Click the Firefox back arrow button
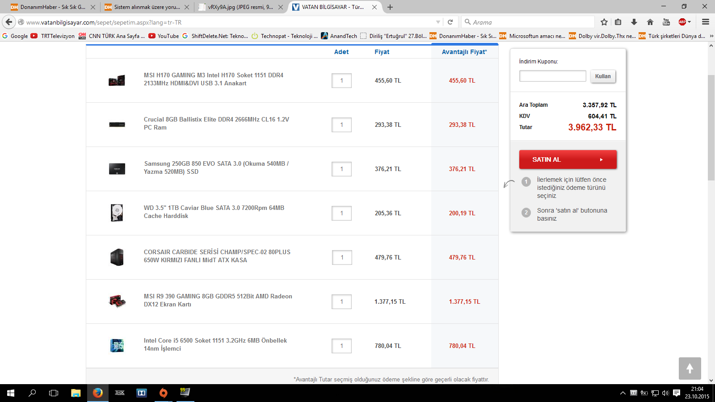This screenshot has height=402, width=715. point(9,22)
